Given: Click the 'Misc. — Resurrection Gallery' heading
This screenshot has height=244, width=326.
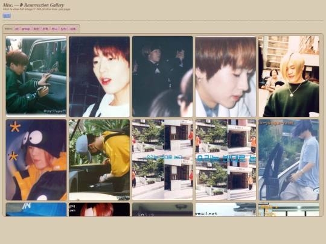Looking at the screenshot, I should [x=33, y=5].
